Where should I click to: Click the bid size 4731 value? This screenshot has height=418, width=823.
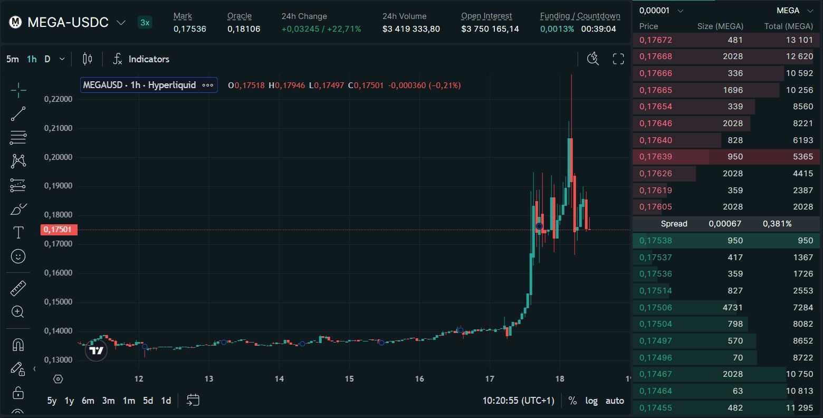pos(733,307)
